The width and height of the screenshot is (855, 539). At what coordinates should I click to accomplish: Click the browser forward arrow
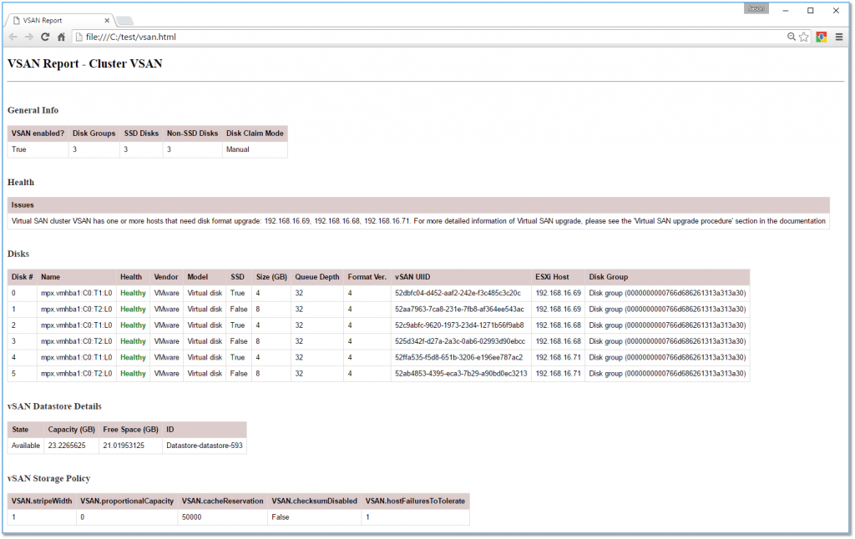[29, 37]
